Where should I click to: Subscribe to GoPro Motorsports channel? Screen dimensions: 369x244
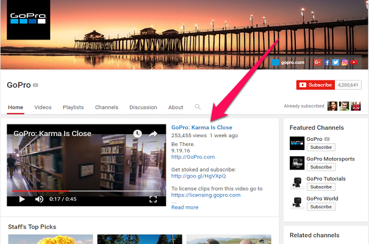[320, 167]
